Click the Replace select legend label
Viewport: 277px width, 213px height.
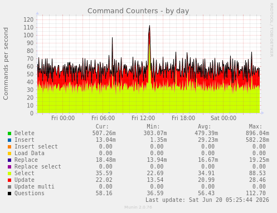(x=38, y=166)
